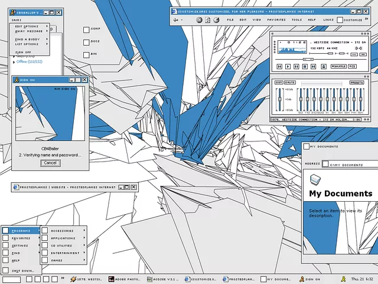378x284 pixels.
Task: Click the My Documents address field
Action: point(350,164)
